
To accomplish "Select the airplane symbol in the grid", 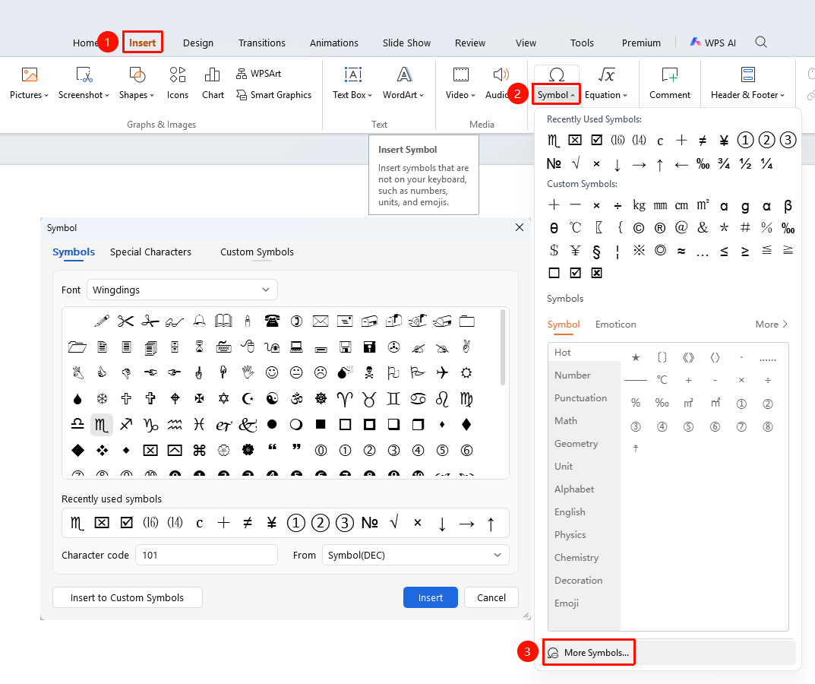I will (442, 372).
